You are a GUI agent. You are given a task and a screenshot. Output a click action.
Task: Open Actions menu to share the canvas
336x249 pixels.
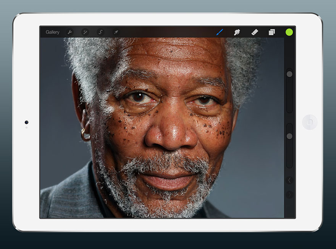[70, 32]
